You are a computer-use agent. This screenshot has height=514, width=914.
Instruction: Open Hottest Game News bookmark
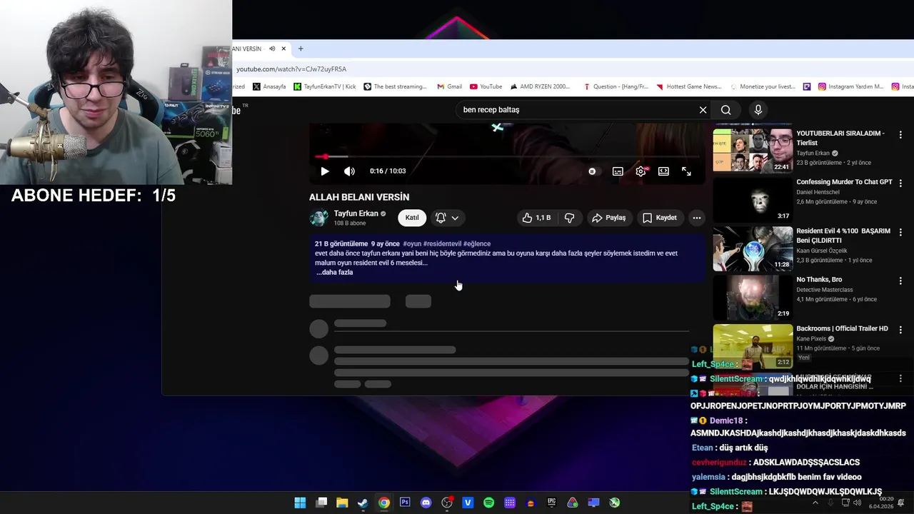click(688, 86)
